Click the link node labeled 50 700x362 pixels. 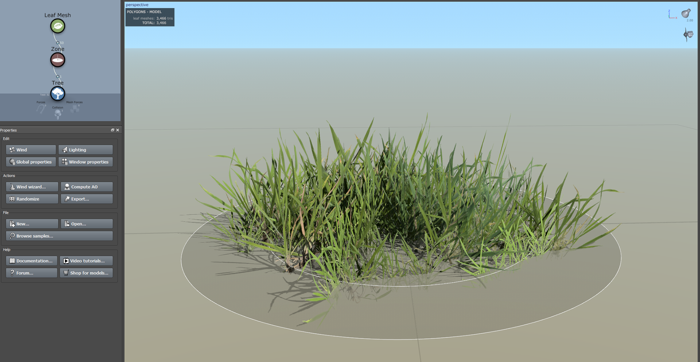click(x=58, y=43)
